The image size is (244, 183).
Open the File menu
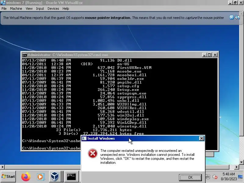point(4,9)
